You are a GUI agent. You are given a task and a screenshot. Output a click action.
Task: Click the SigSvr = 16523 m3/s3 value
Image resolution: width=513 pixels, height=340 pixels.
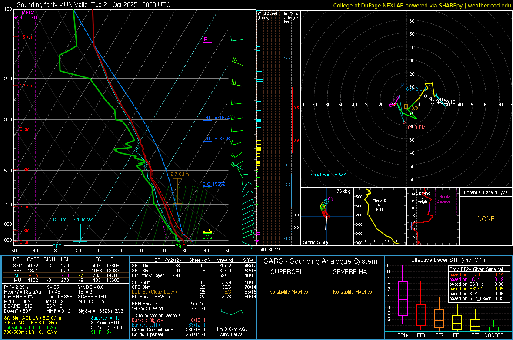coord(101,311)
